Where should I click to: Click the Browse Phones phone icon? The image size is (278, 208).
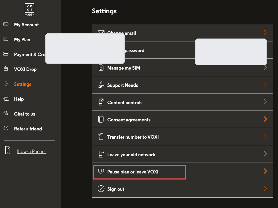[8, 150]
